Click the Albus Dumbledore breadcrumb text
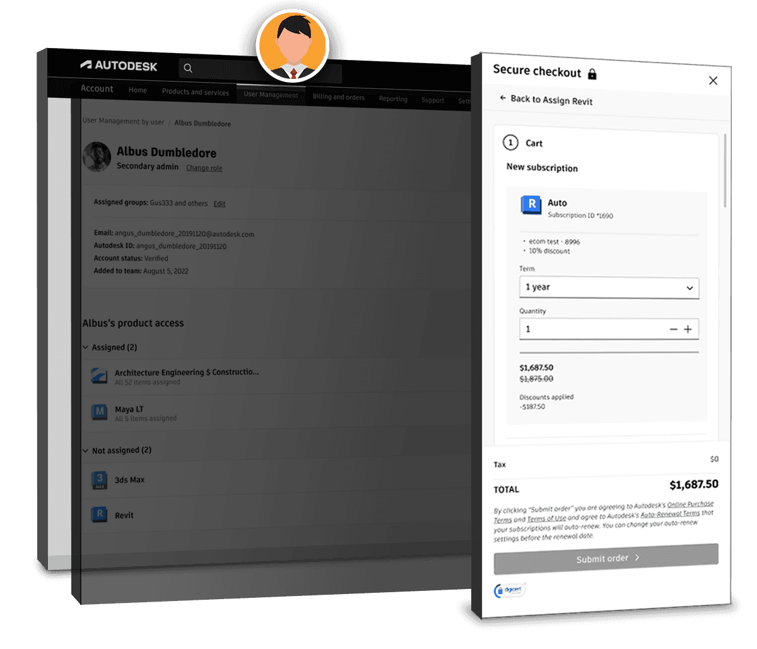 click(202, 123)
